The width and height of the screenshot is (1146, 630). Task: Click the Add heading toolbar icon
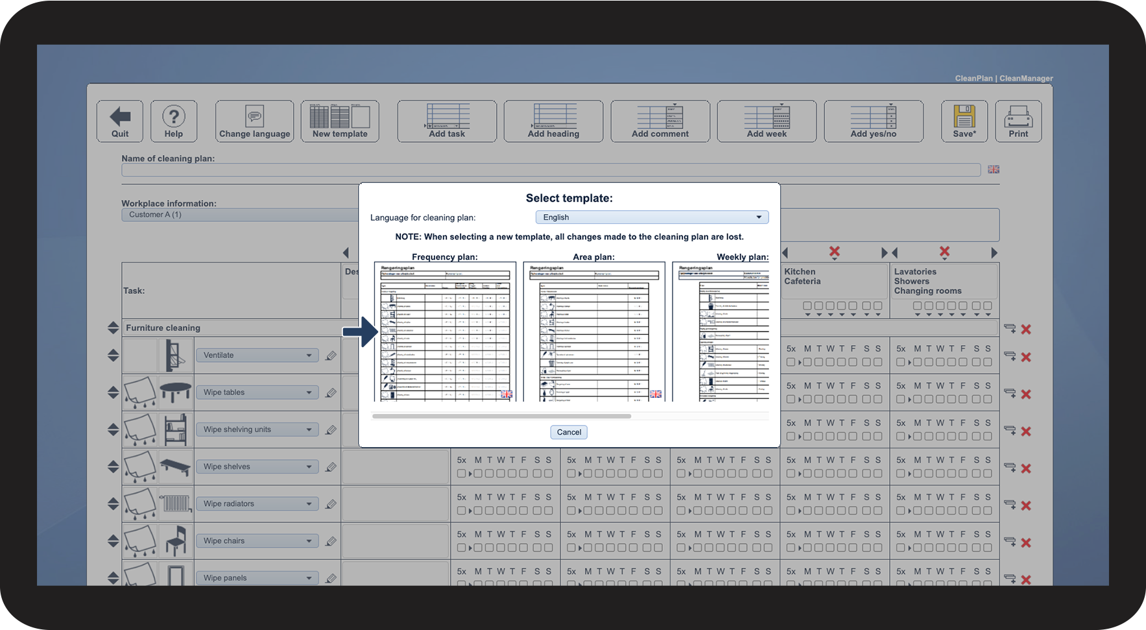pyautogui.click(x=553, y=117)
